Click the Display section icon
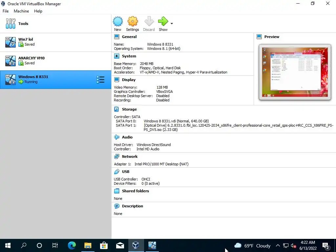 [116, 80]
